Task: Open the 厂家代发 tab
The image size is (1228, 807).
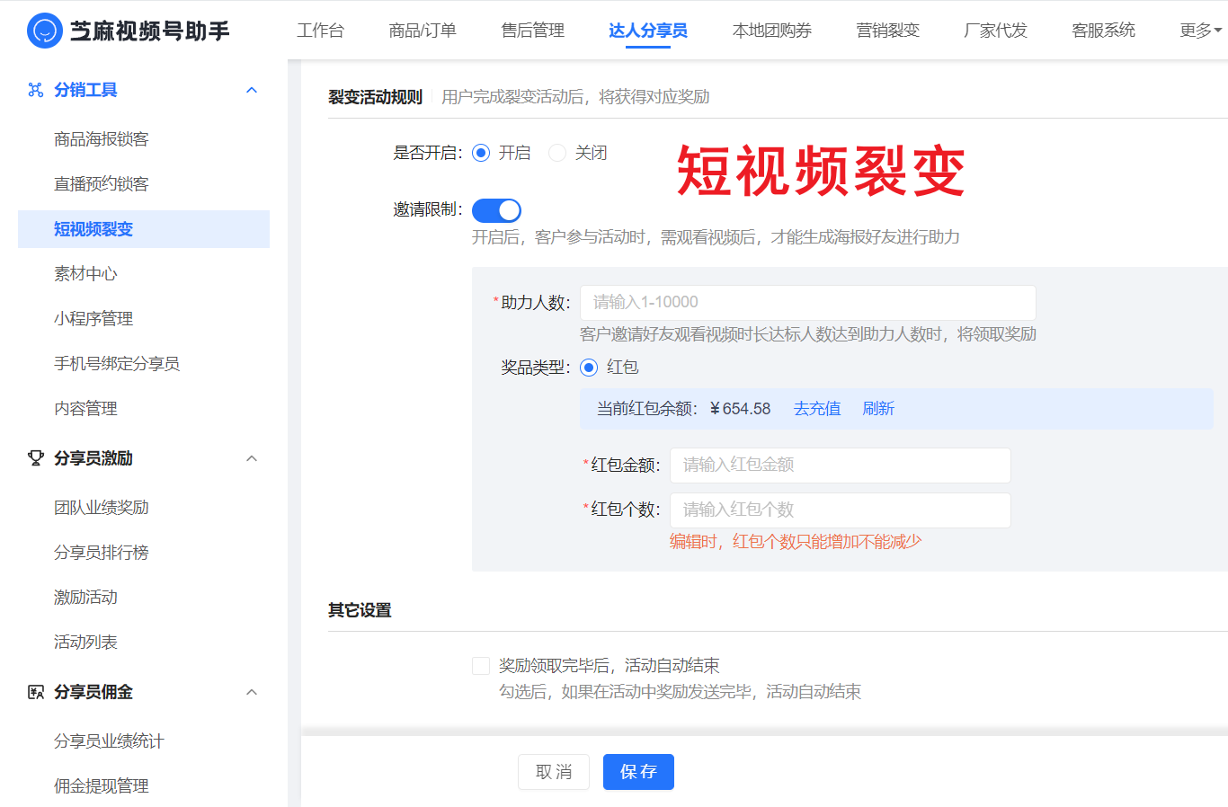Action: click(x=995, y=31)
